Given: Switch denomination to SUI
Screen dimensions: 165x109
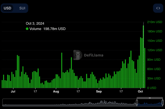Looking at the screenshot, I should click(22, 8).
